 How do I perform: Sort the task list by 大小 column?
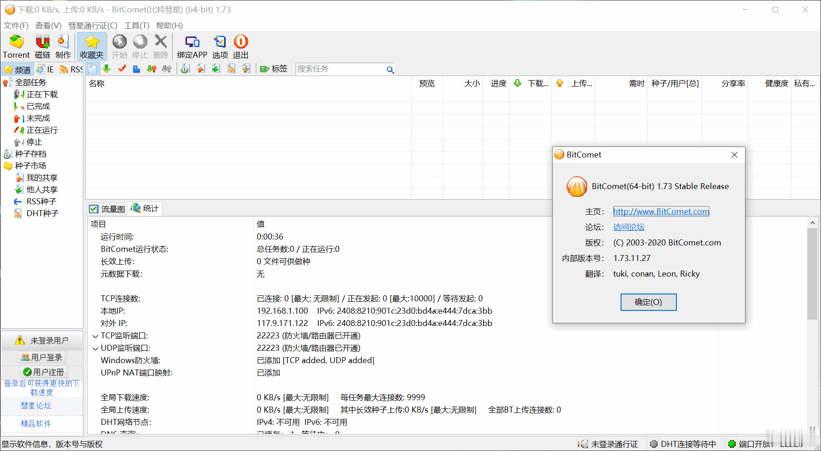[463, 83]
